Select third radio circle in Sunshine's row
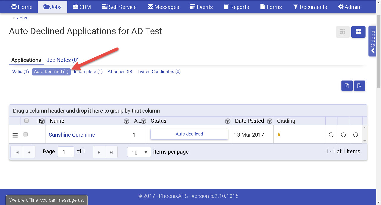 [355, 135]
